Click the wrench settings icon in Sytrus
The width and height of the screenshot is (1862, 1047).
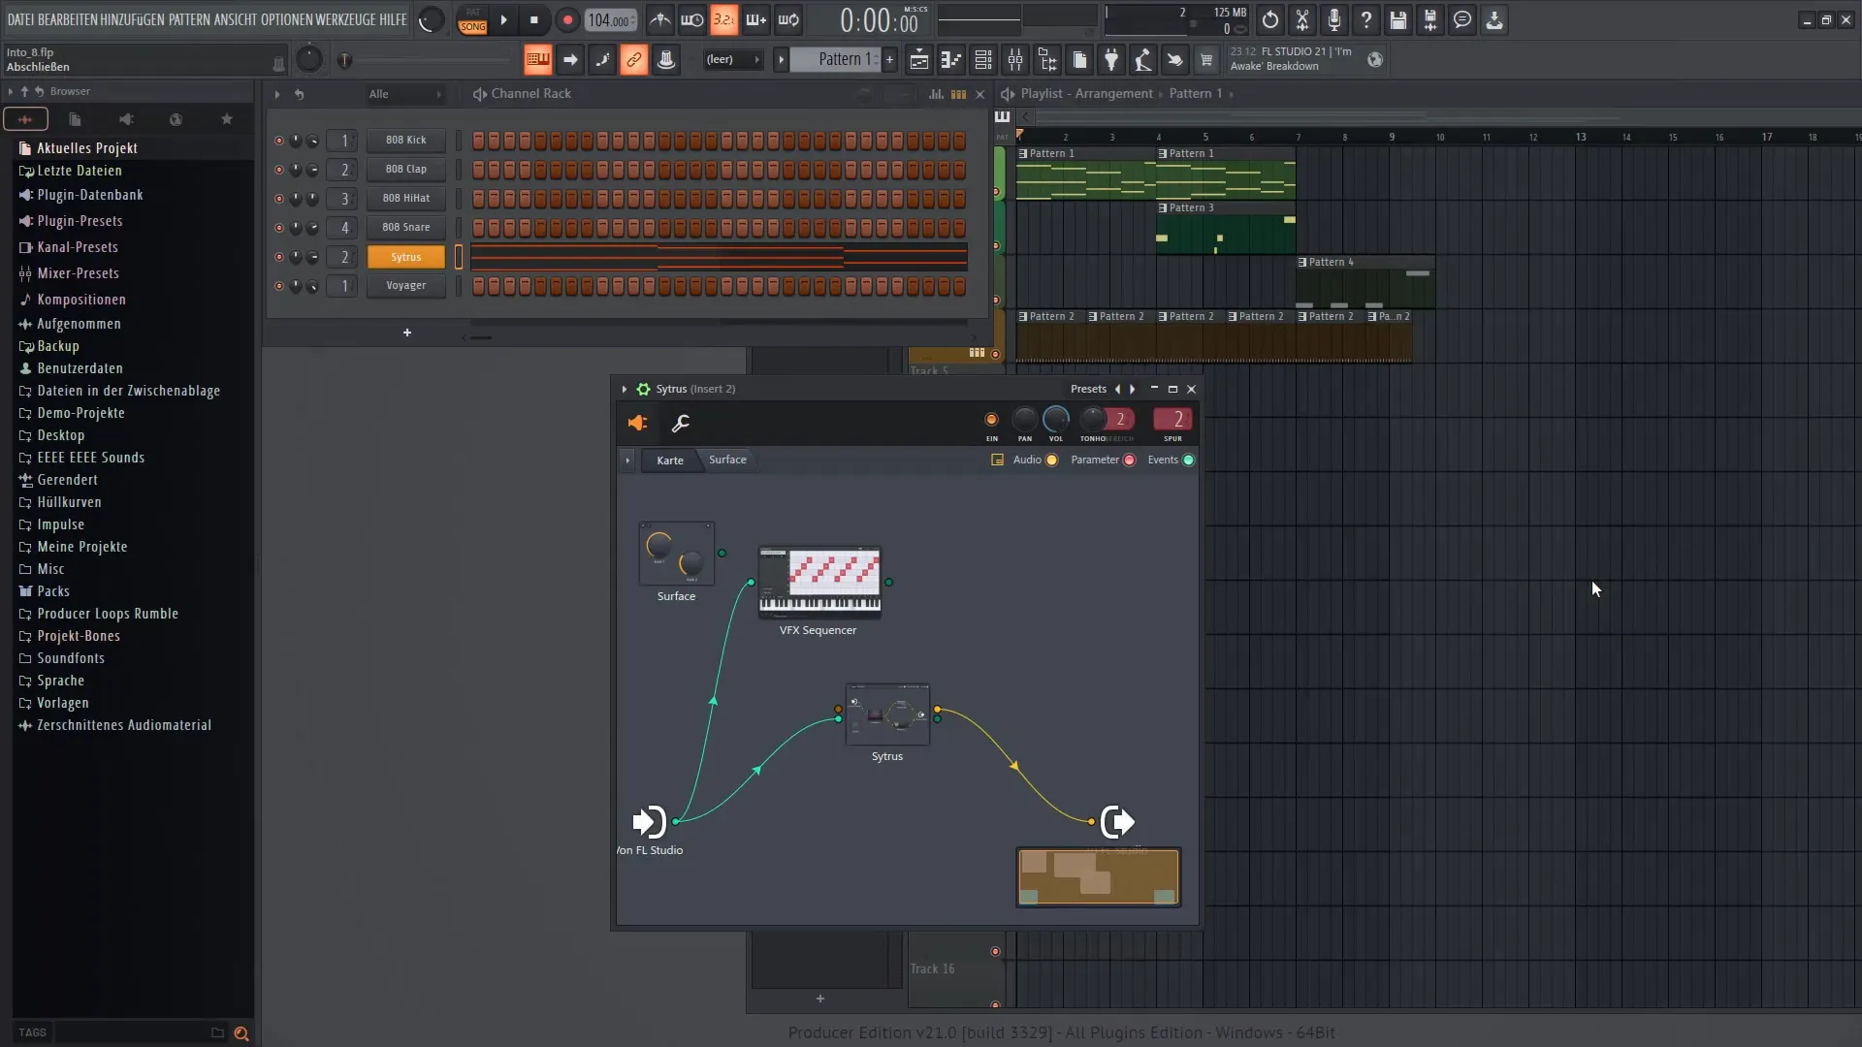[x=682, y=423]
